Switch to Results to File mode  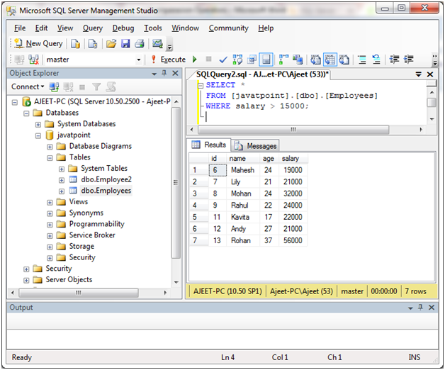coord(344,60)
